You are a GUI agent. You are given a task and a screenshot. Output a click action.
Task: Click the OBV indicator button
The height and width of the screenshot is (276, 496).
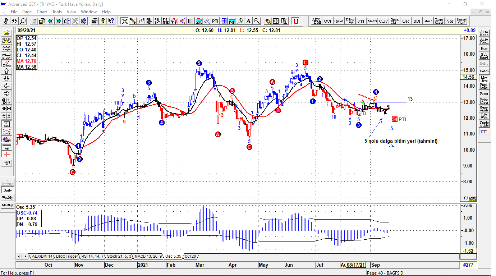click(x=383, y=21)
